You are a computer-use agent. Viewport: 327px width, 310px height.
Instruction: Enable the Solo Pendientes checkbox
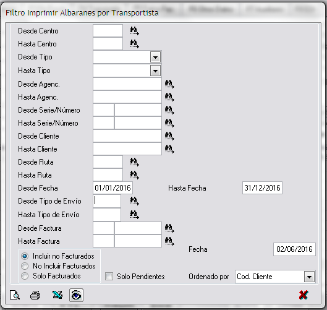pos(109,276)
